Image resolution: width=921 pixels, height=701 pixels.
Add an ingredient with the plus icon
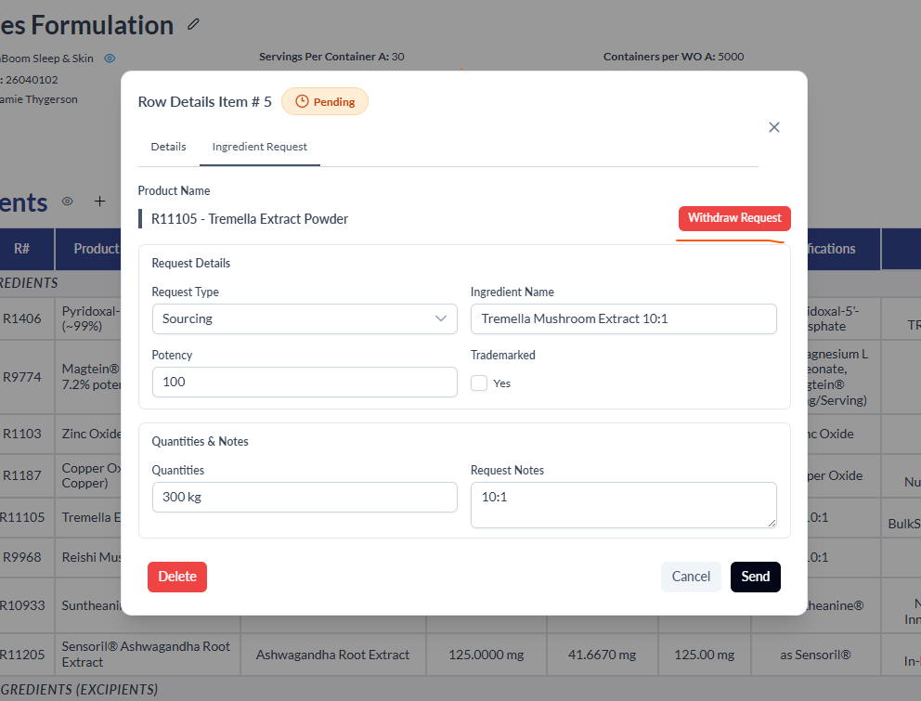pos(100,201)
